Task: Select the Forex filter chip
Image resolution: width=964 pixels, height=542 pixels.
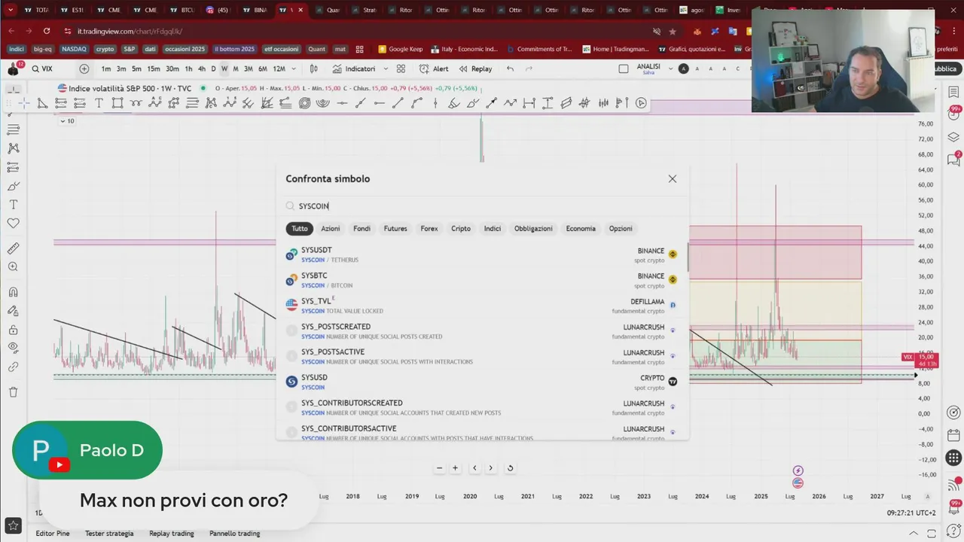Action: pos(429,229)
